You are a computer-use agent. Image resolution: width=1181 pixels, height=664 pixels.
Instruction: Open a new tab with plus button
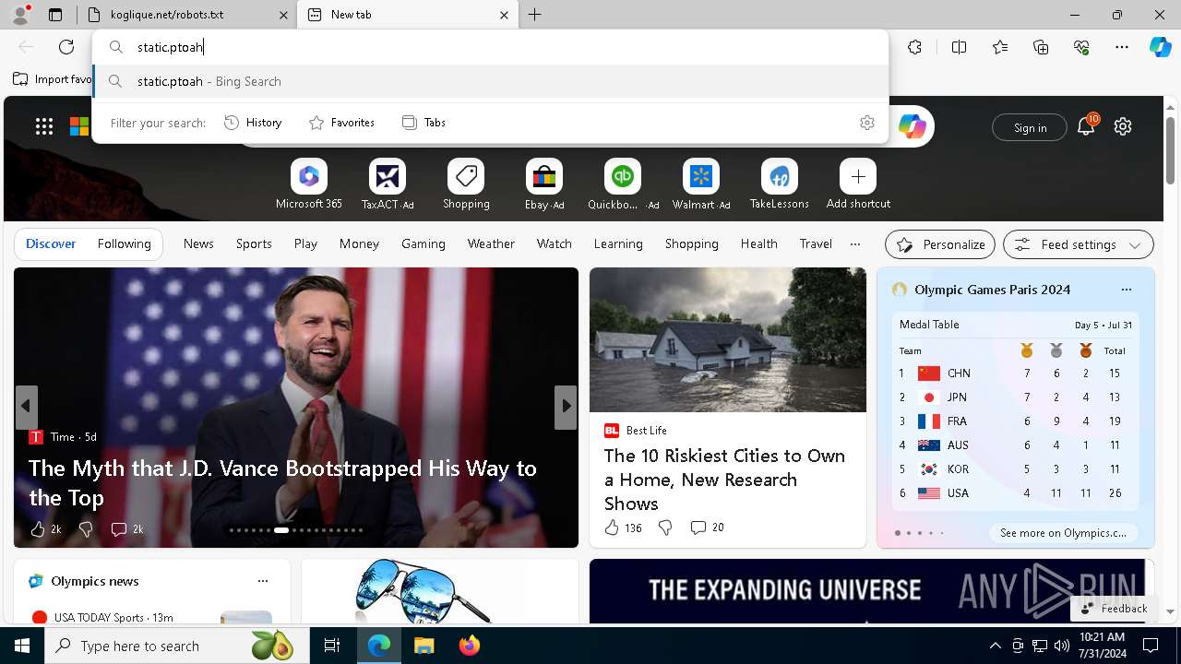tap(534, 15)
